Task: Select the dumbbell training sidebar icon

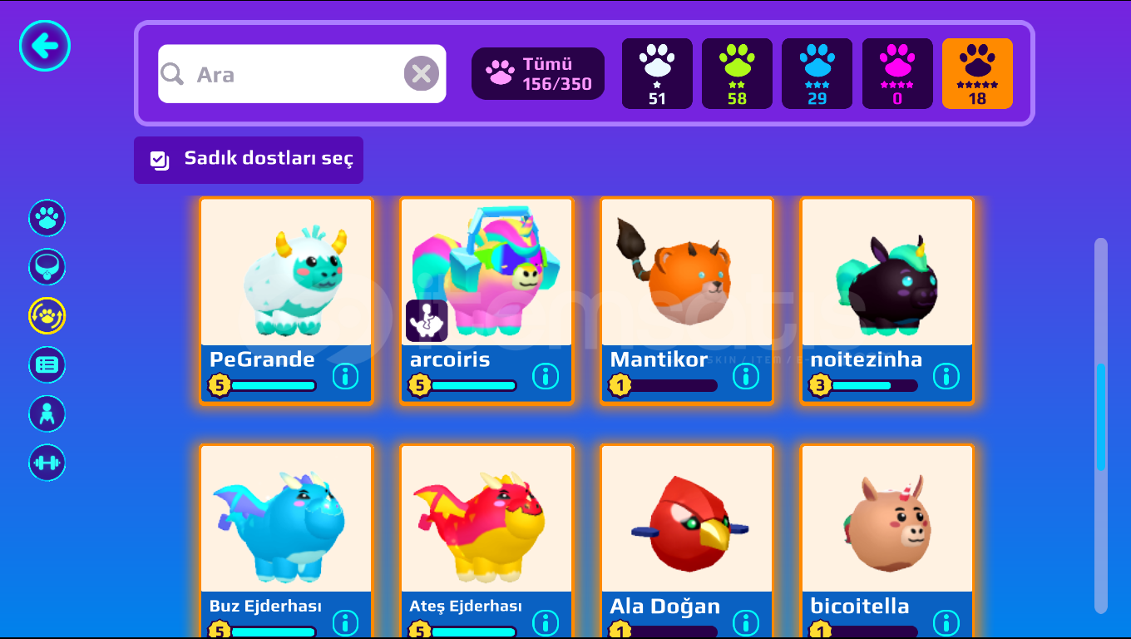Action: pos(47,463)
